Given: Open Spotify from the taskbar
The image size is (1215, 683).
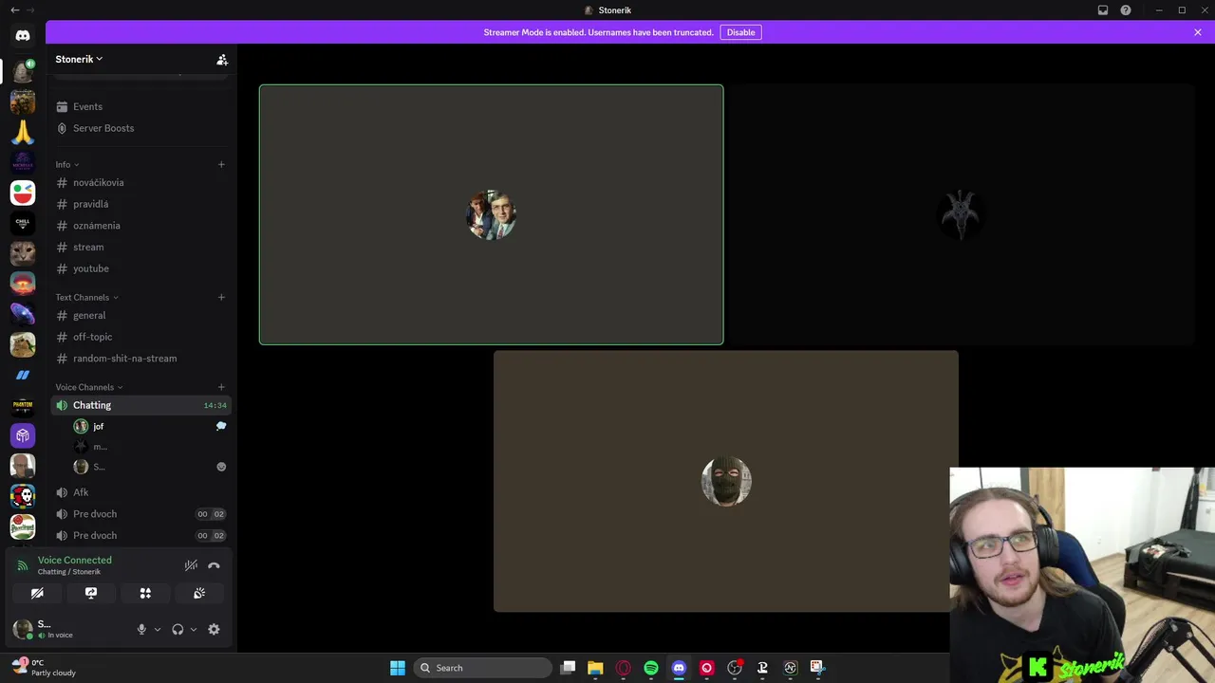Looking at the screenshot, I should pos(651,668).
